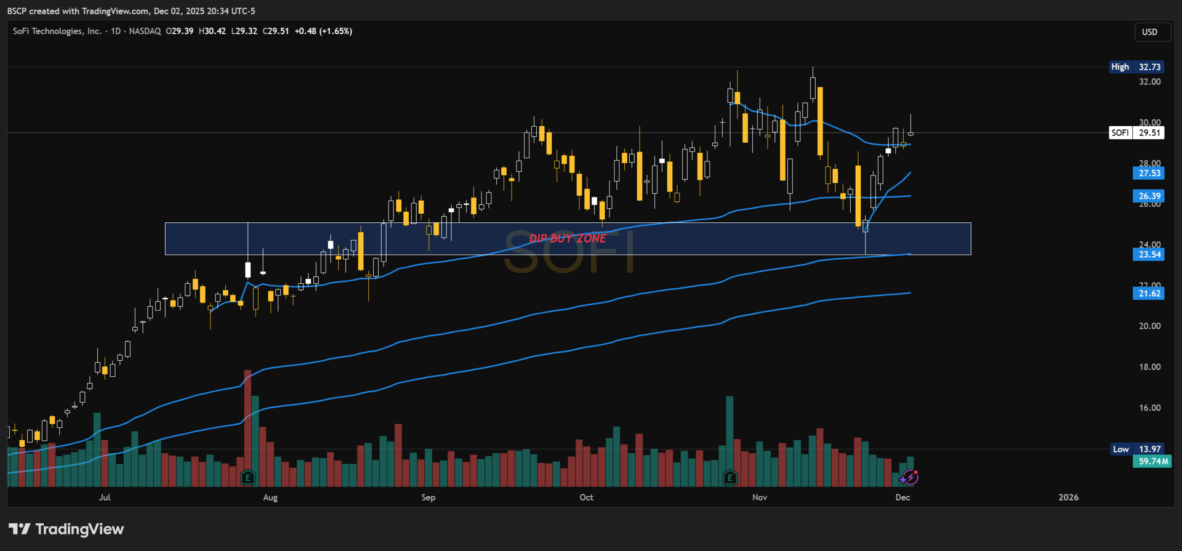Click the 26.39 moving average price label
This screenshot has width=1182, height=551.
[x=1149, y=196]
